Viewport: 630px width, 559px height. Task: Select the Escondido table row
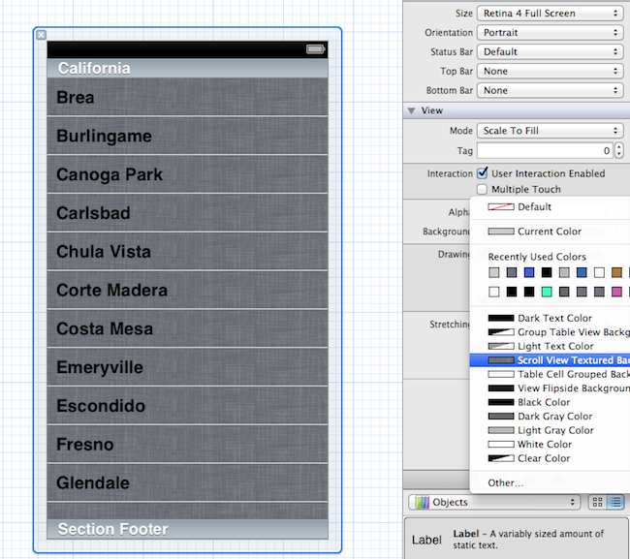click(x=188, y=406)
